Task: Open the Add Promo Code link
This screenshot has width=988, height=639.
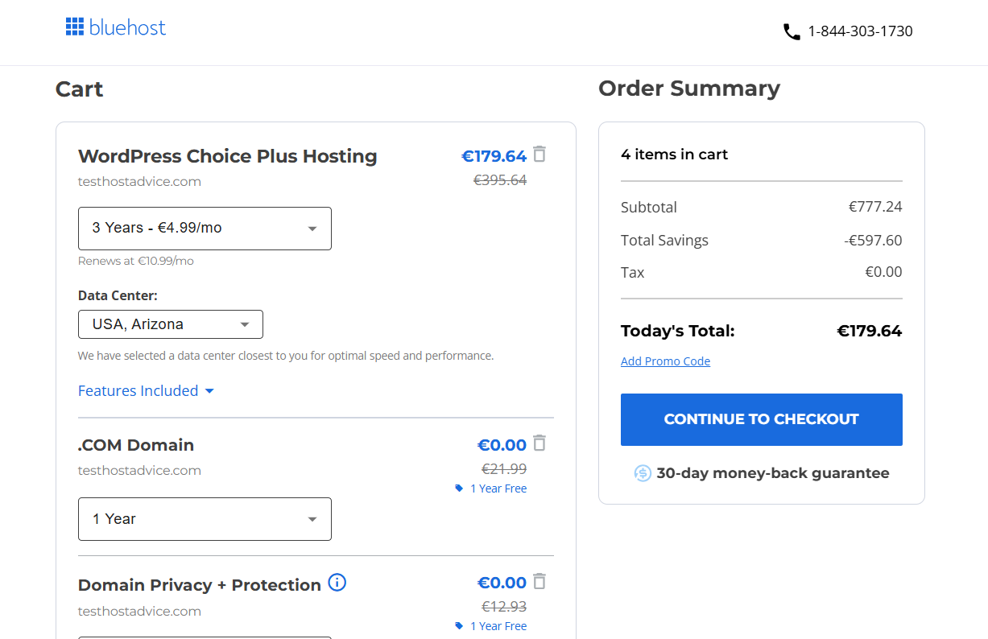Action: (665, 361)
